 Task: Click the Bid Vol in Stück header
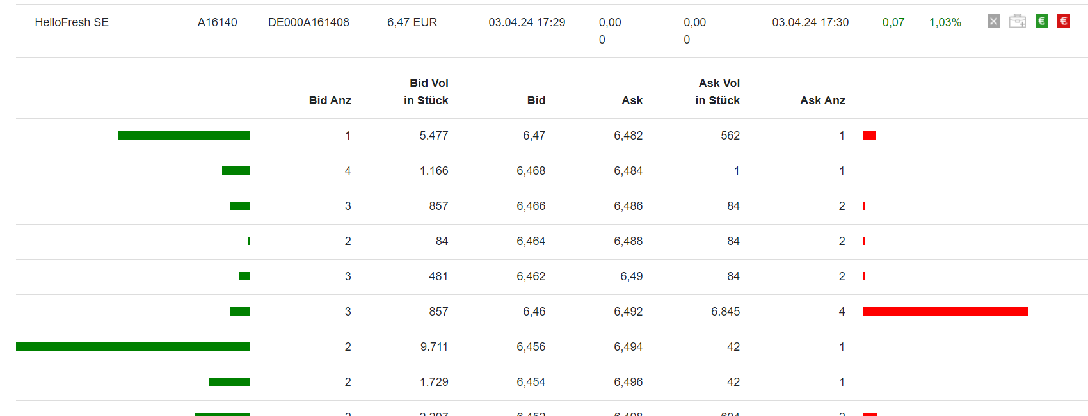click(x=426, y=92)
